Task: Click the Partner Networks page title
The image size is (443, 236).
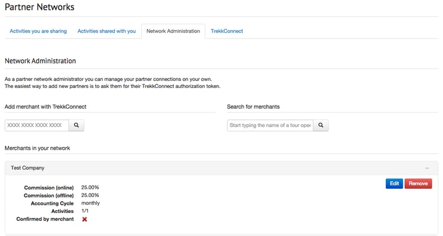Action: 40,7
